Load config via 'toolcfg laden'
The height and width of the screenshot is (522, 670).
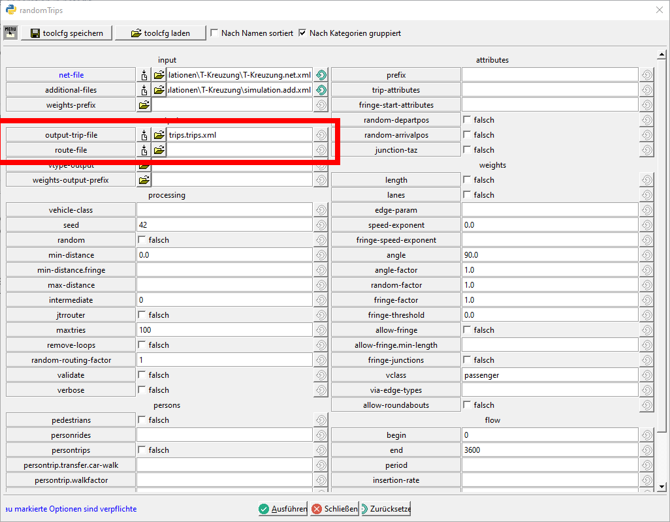coord(161,33)
